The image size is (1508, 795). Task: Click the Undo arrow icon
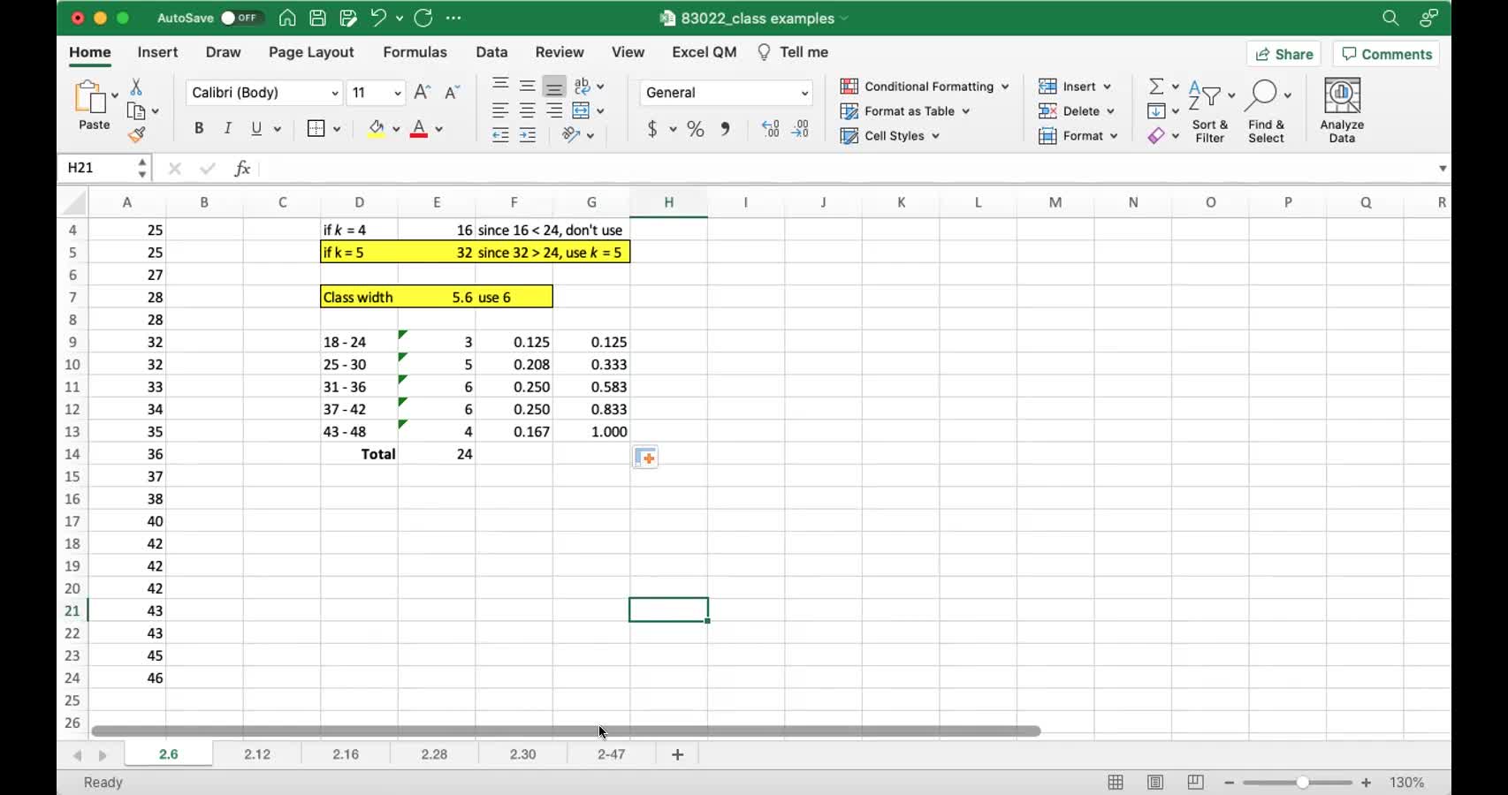tap(378, 18)
